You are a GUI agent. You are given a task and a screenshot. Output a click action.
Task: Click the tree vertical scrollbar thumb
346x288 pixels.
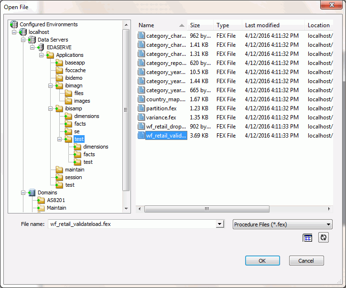click(126, 110)
